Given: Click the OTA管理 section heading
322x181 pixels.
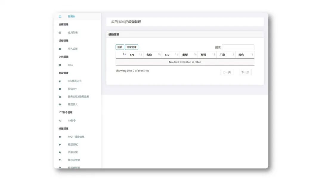Looking at the screenshot, I should click(64, 57).
